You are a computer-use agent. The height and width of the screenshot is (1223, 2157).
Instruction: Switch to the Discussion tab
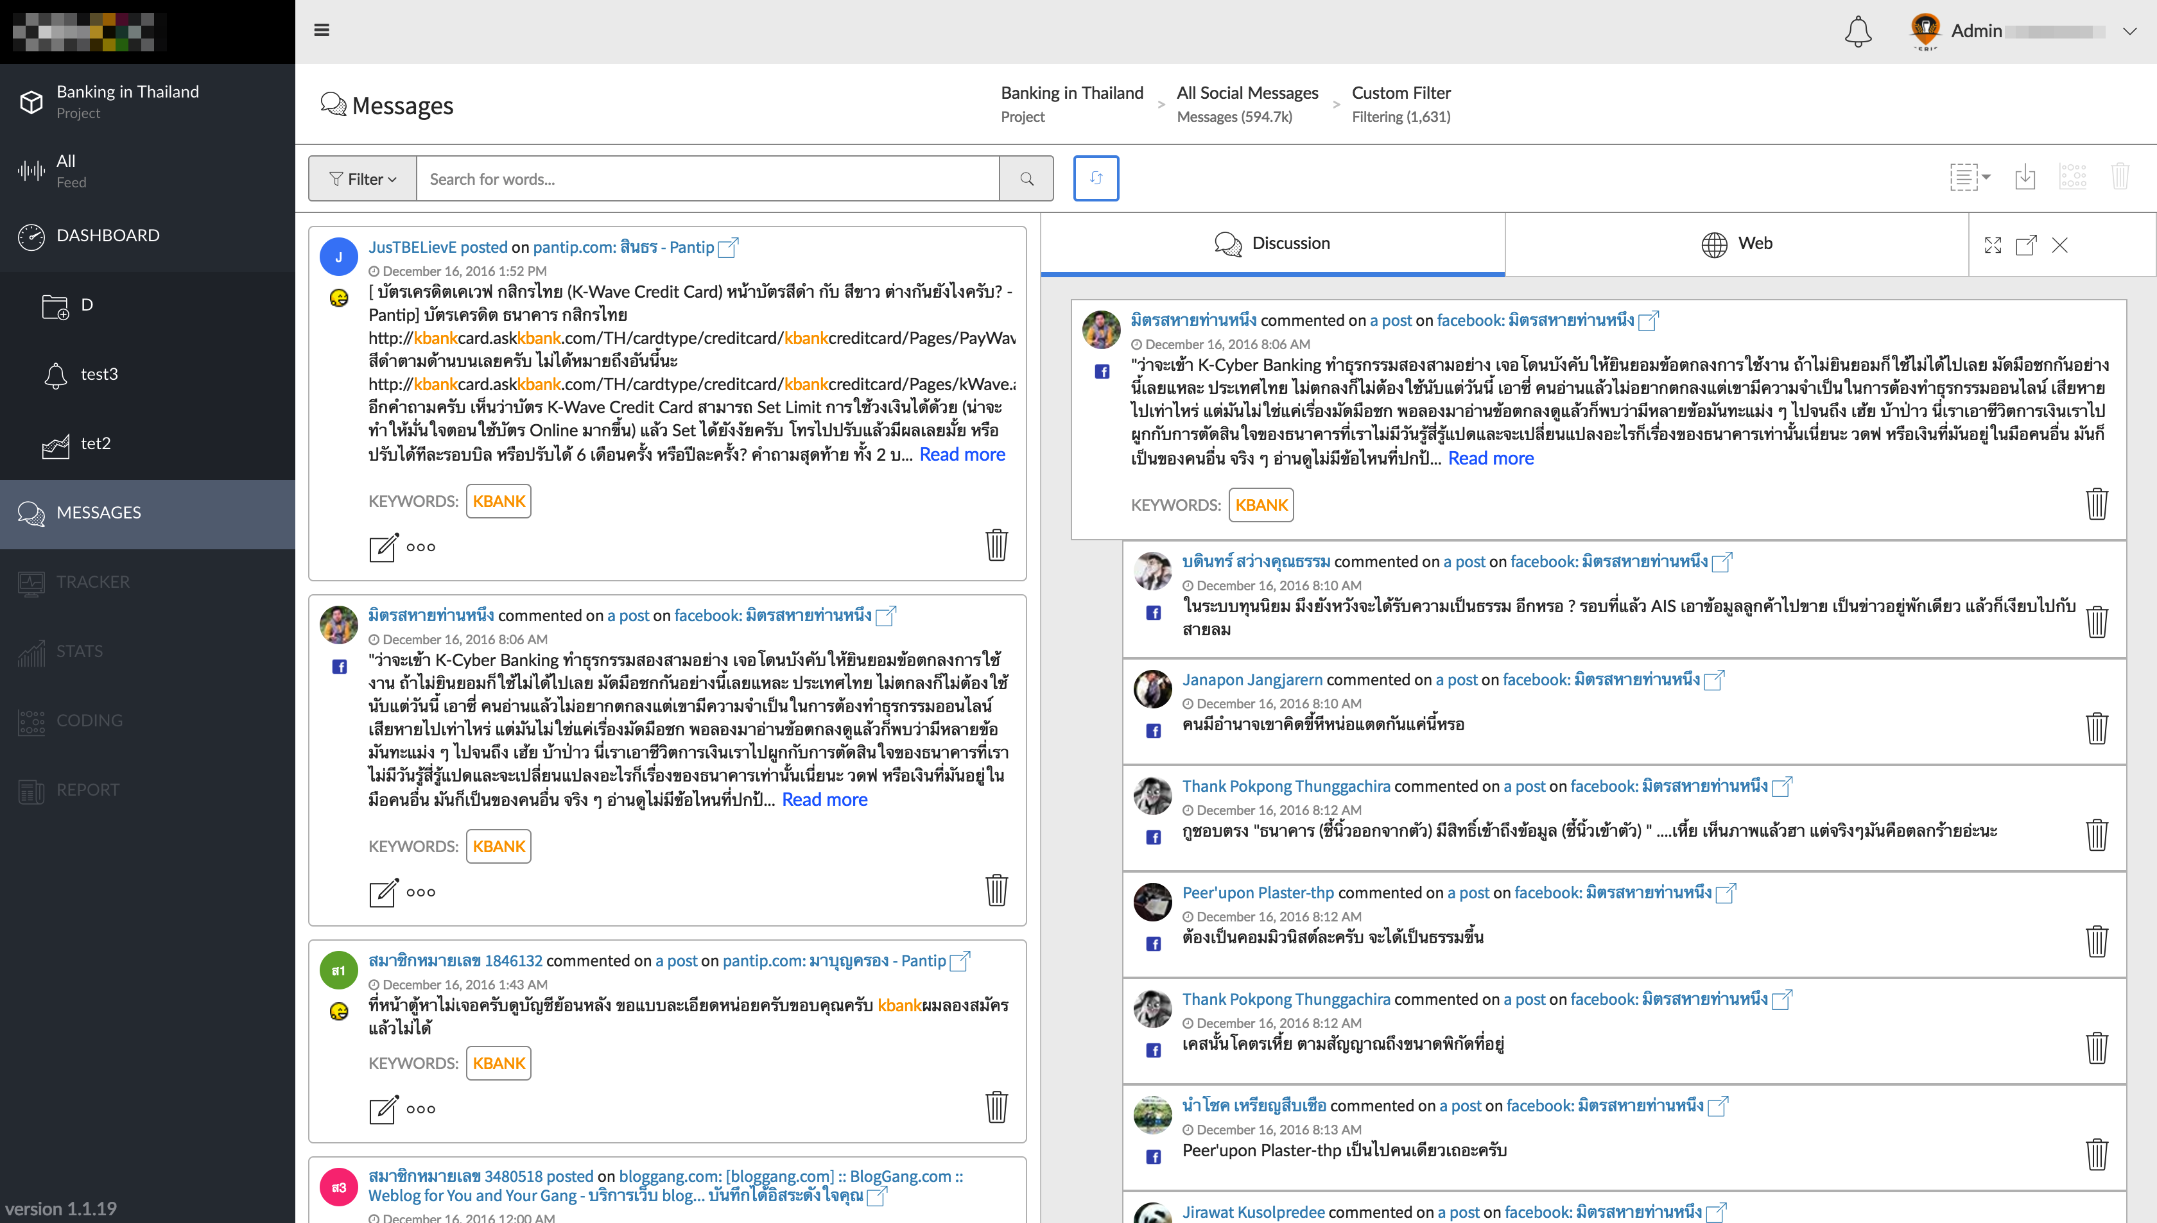pyautogui.click(x=1272, y=244)
